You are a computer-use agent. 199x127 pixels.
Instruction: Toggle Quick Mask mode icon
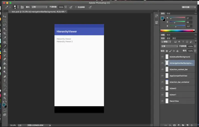(x=5, y=111)
